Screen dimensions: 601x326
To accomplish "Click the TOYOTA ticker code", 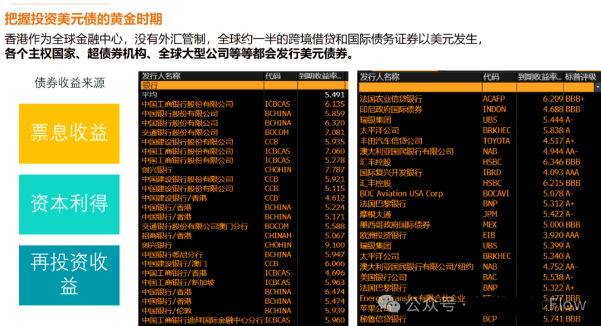I will tap(495, 141).
